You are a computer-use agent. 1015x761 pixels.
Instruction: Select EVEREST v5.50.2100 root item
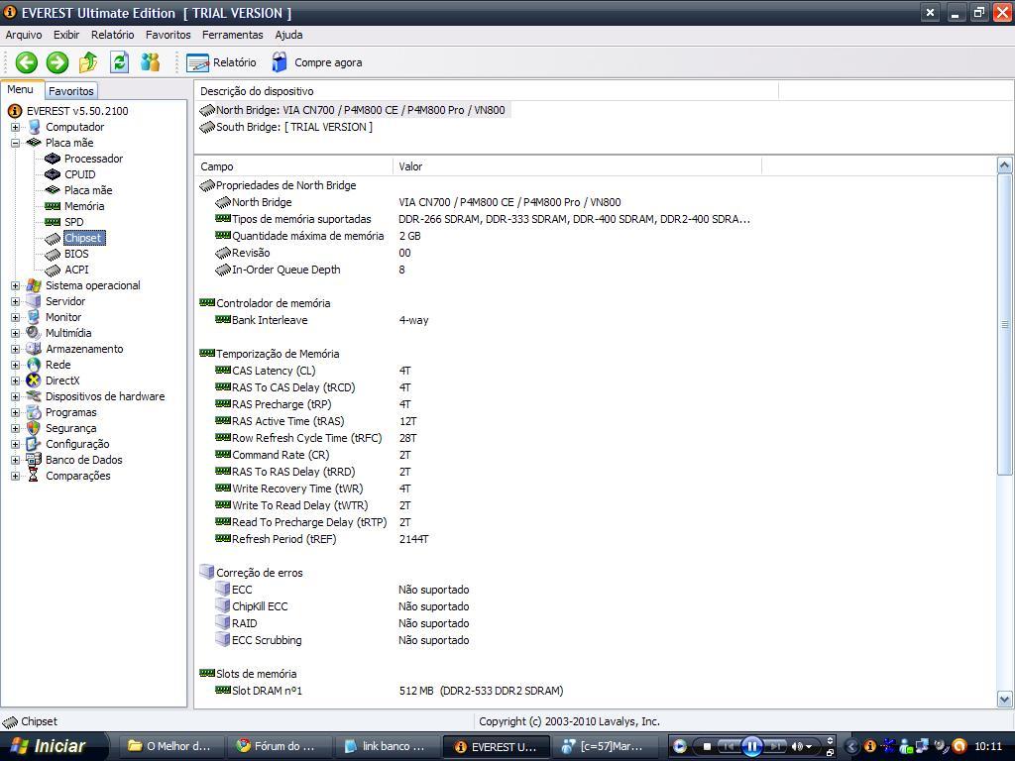click(x=77, y=111)
